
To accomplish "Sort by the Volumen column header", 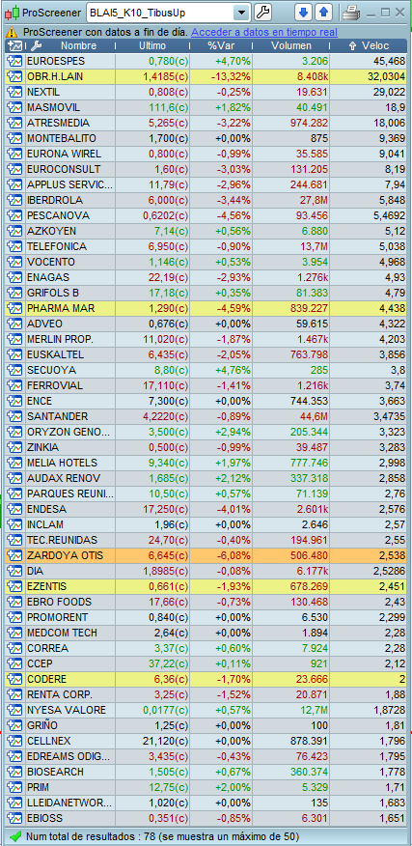I will coord(291,45).
